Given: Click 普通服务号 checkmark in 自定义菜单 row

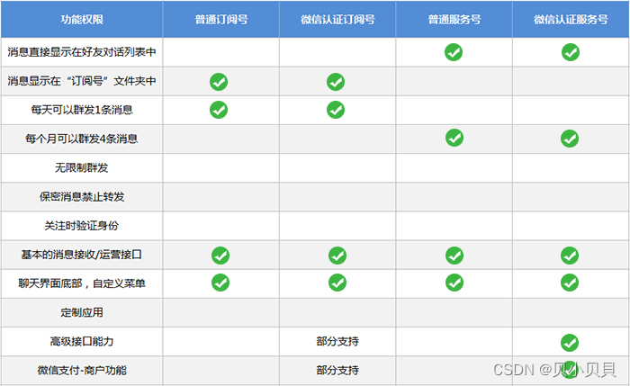Looking at the screenshot, I should [x=454, y=283].
